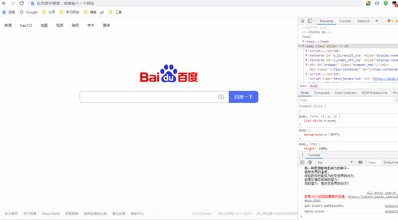
Task: Open the 贴吧 link
Action: tap(75, 25)
